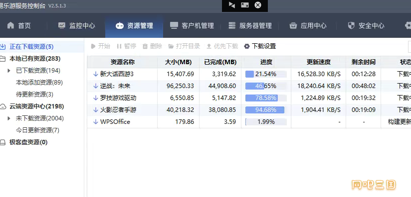Viewport: 411px width, 197px height.
Task: Sort by 资源名称 column header
Action: click(x=122, y=62)
